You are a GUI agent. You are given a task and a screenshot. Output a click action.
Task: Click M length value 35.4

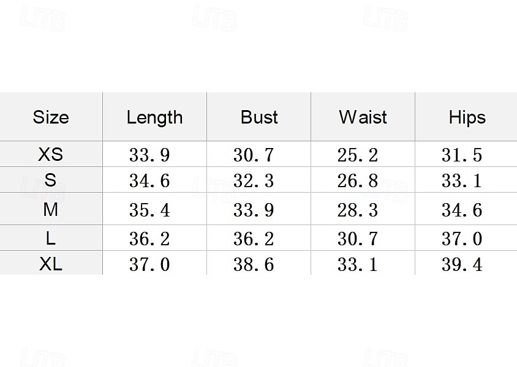click(x=149, y=210)
